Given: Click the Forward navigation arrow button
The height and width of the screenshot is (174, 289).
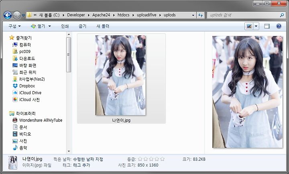Looking at the screenshot, I should [17, 15].
